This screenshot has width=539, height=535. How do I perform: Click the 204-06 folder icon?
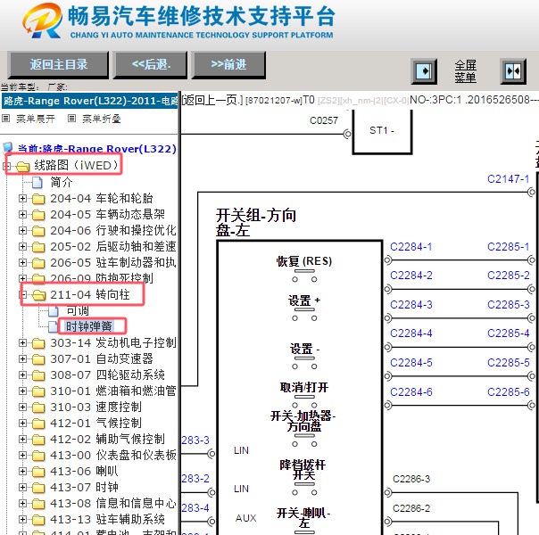click(38, 231)
